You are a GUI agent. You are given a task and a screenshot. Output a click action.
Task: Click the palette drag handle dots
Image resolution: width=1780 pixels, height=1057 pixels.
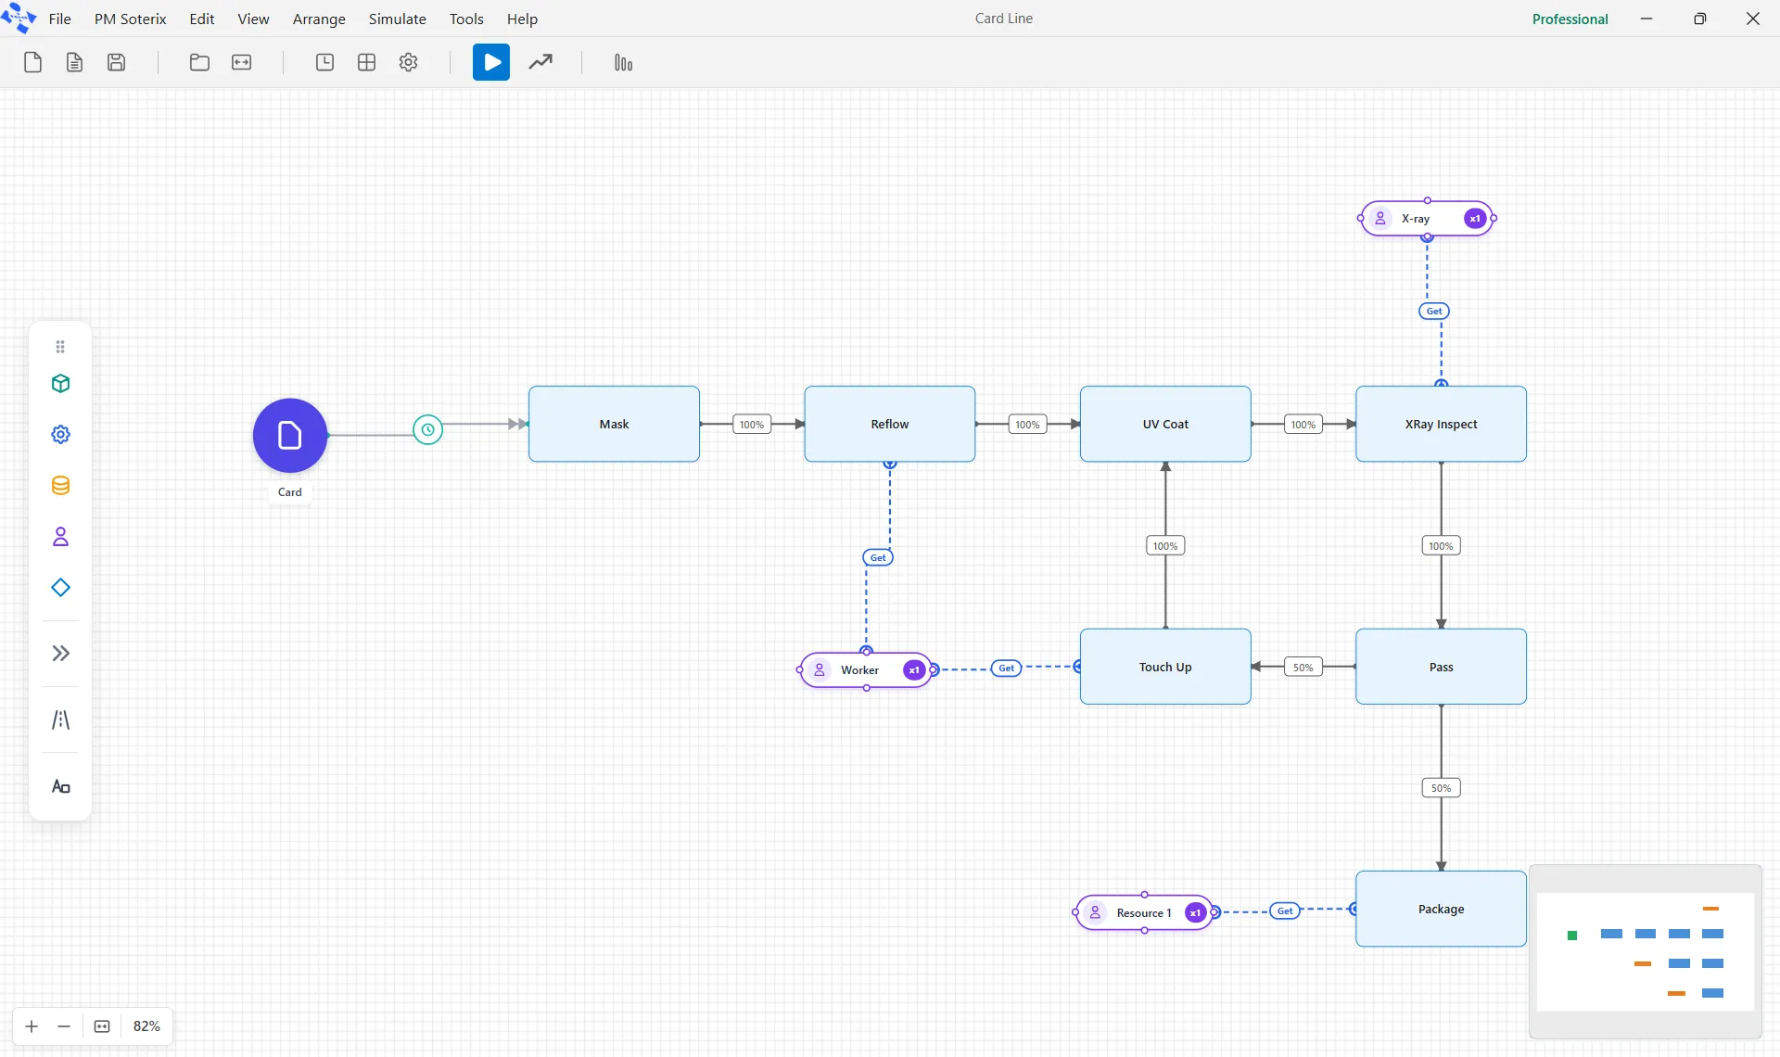[60, 347]
